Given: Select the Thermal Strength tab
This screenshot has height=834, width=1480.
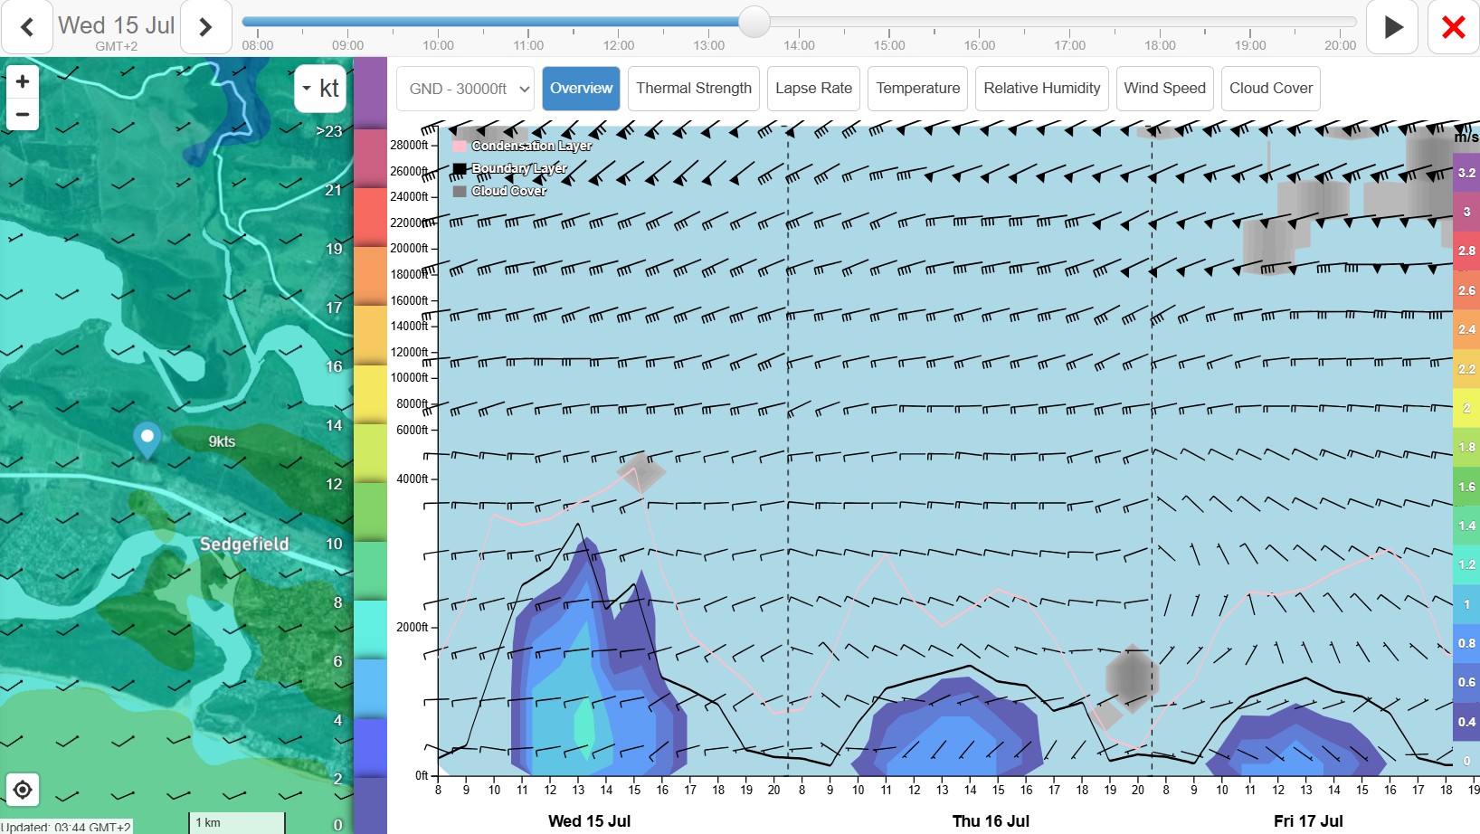Looking at the screenshot, I should click(x=694, y=89).
